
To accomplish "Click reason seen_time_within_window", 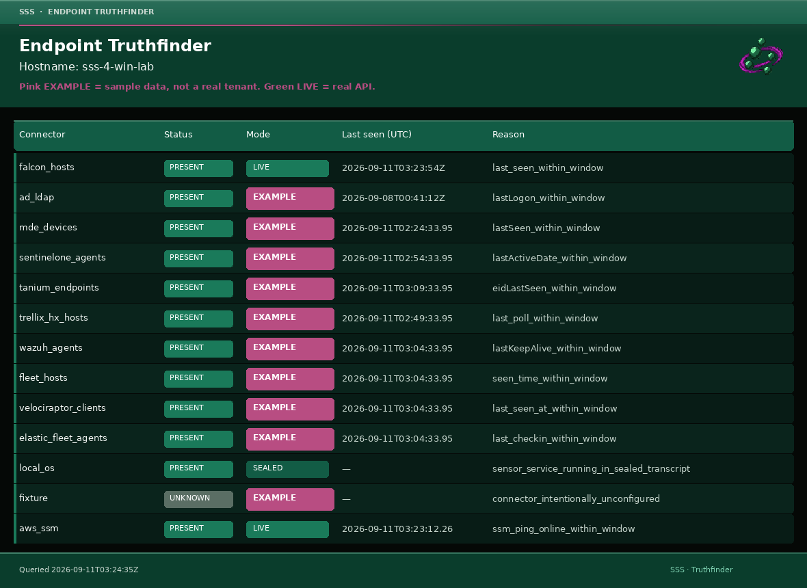I will pos(550,379).
